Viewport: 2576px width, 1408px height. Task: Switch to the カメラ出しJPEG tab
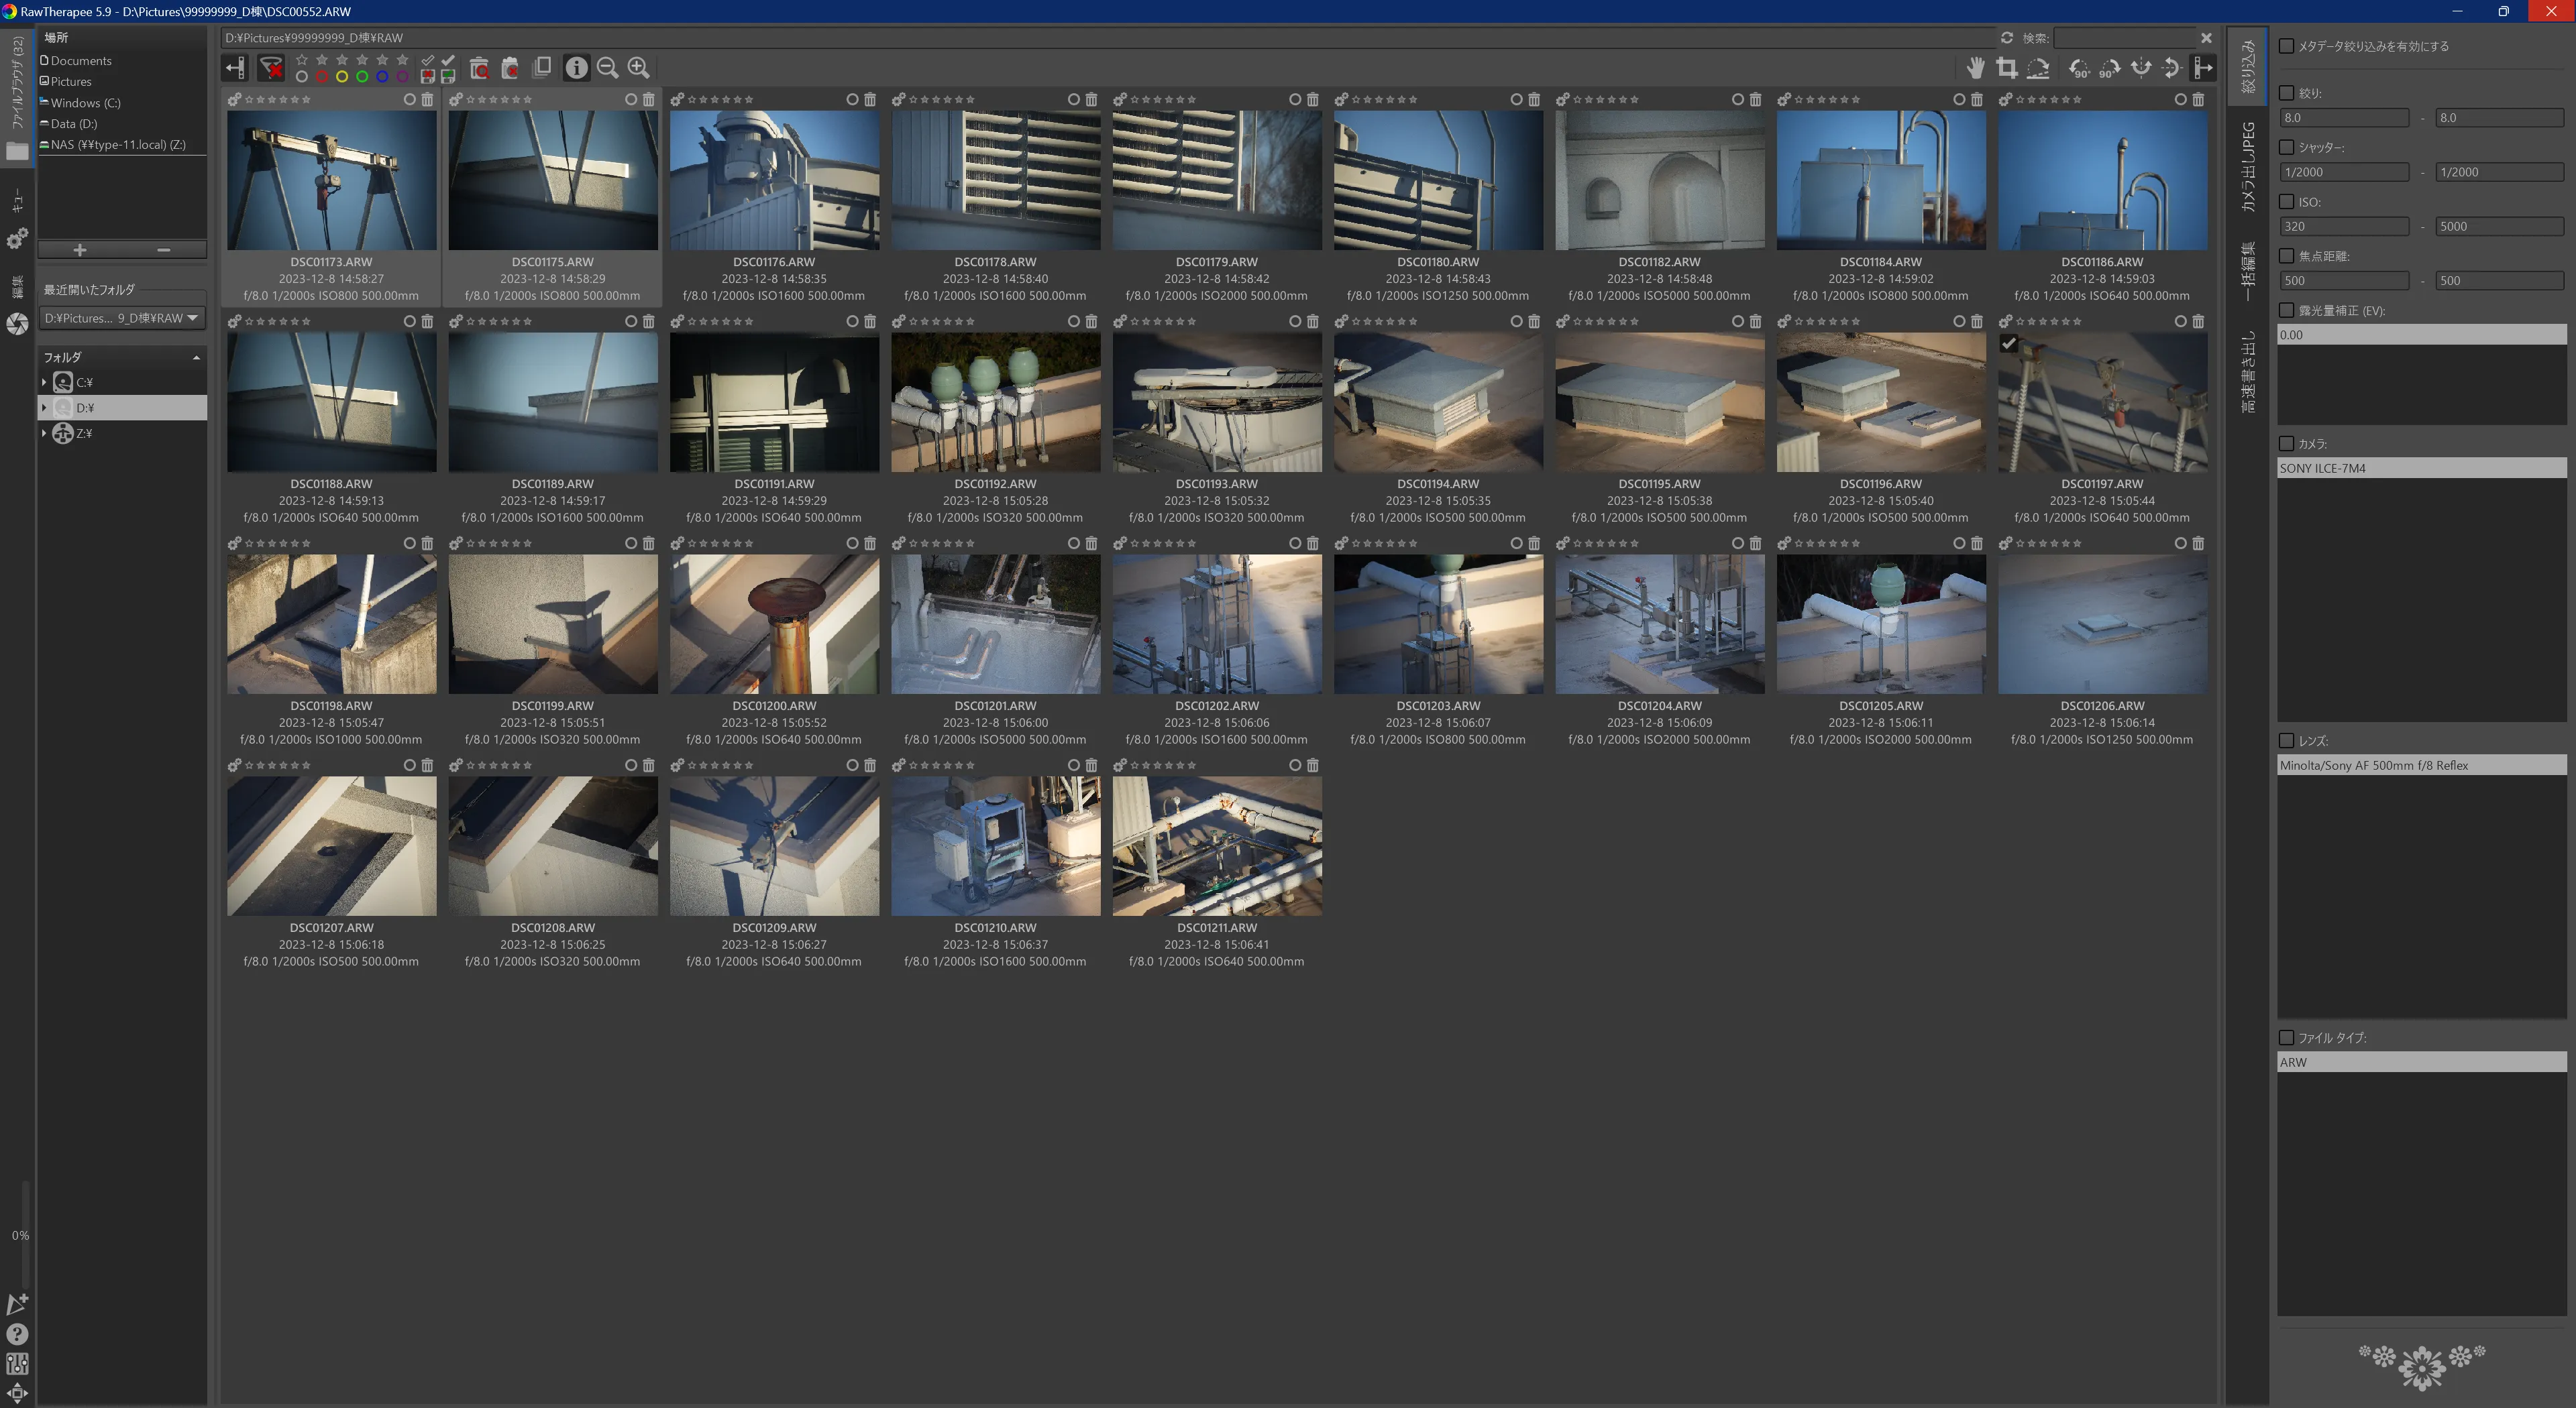click(2248, 168)
